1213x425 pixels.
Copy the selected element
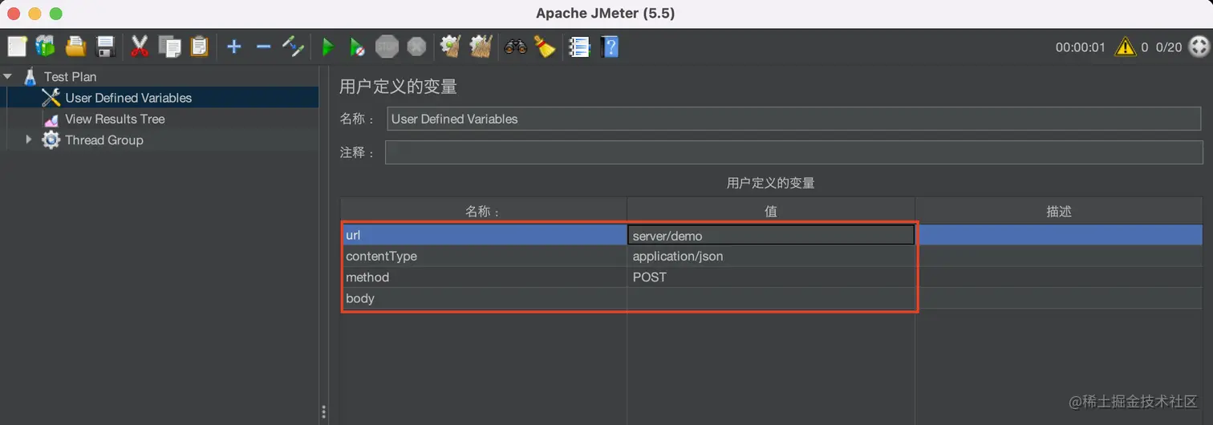(170, 47)
